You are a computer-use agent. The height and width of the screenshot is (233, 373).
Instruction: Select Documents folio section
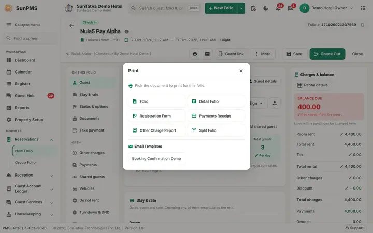pyautogui.click(x=93, y=119)
